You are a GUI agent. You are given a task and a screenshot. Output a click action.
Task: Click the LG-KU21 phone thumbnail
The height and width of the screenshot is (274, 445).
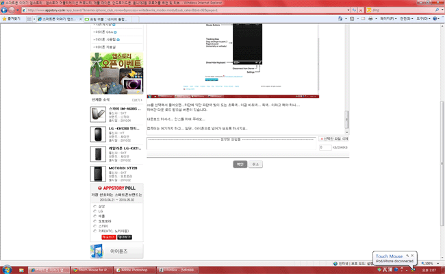[x=98, y=154]
